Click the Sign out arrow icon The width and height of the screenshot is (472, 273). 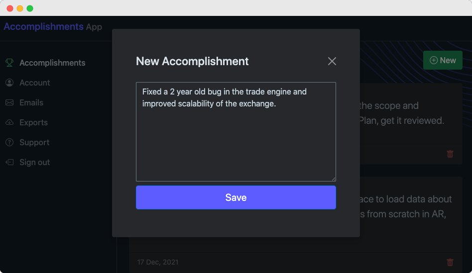click(9, 162)
